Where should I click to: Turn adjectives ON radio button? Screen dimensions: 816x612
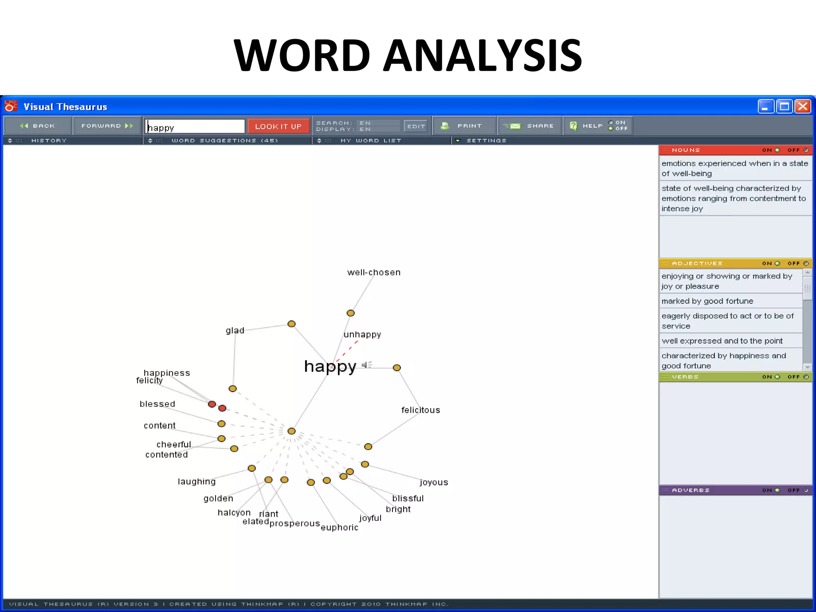pyautogui.click(x=777, y=263)
